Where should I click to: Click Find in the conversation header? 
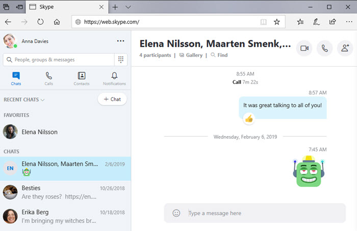click(220, 55)
